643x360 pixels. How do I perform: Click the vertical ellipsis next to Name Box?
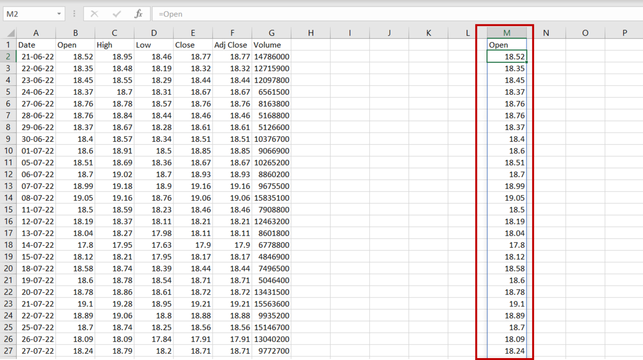[74, 13]
